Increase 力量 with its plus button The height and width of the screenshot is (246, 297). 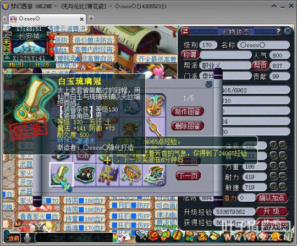point(273,166)
